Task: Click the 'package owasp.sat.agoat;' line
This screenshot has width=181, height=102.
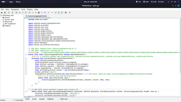Action: tap(38, 19)
